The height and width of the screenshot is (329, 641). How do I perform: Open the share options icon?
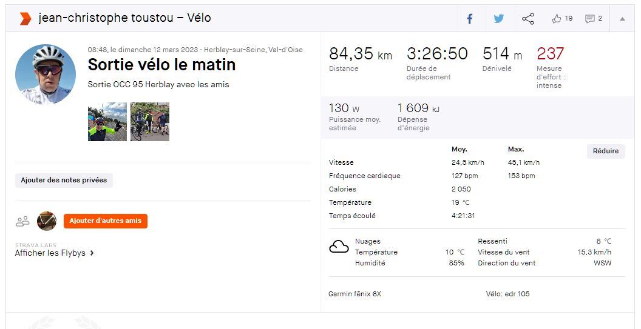[528, 19]
